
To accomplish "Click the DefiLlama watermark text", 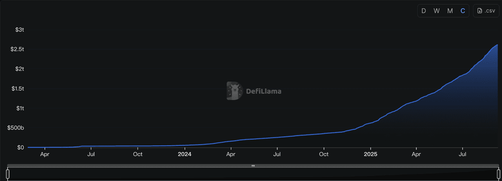I will coord(263,91).
